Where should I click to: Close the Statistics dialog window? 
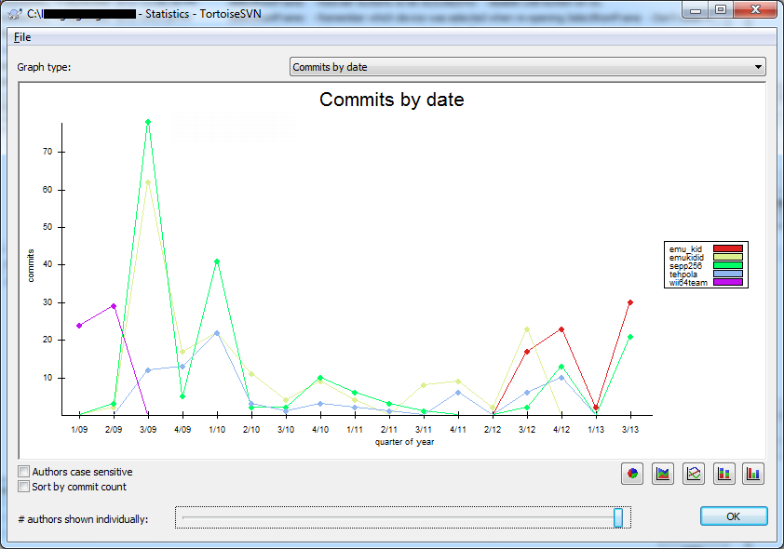752,12
